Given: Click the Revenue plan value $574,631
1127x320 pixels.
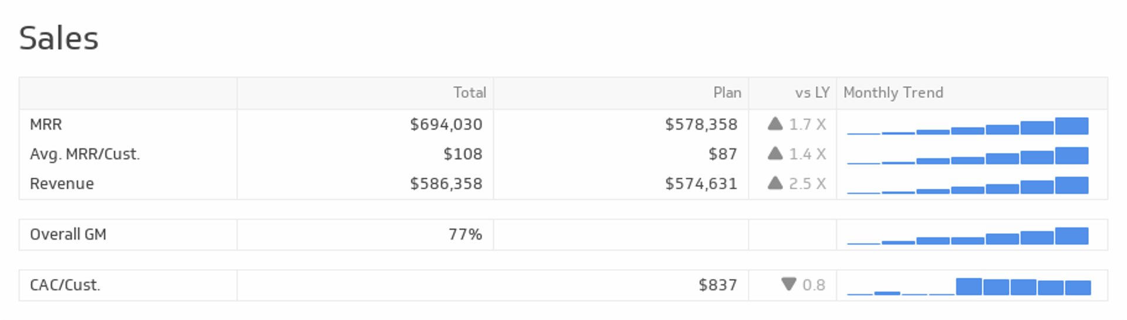Looking at the screenshot, I should (x=700, y=183).
